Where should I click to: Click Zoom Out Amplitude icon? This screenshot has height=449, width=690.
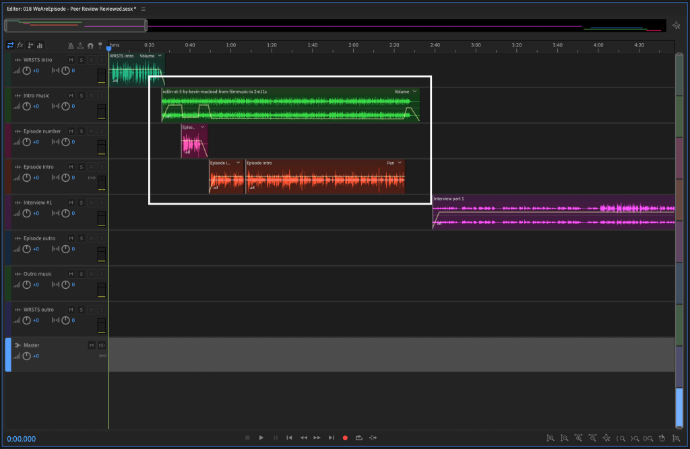pos(565,438)
